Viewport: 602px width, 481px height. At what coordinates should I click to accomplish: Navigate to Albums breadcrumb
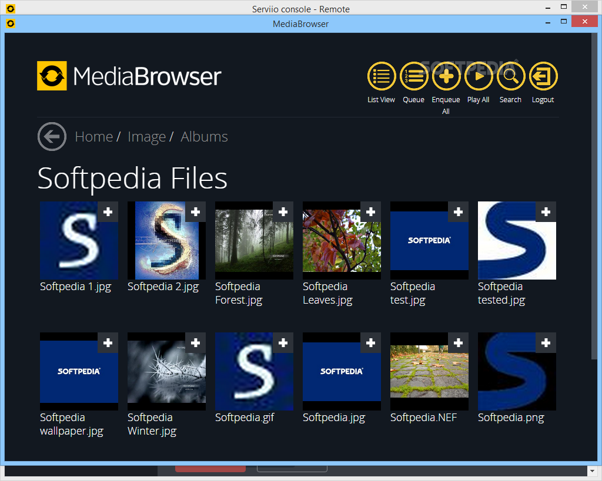[x=204, y=137]
